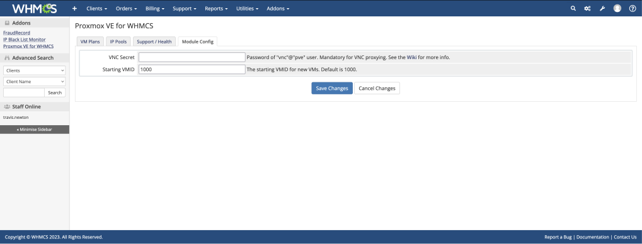
Task: Click the wrench setup icon
Action: pyautogui.click(x=602, y=8)
